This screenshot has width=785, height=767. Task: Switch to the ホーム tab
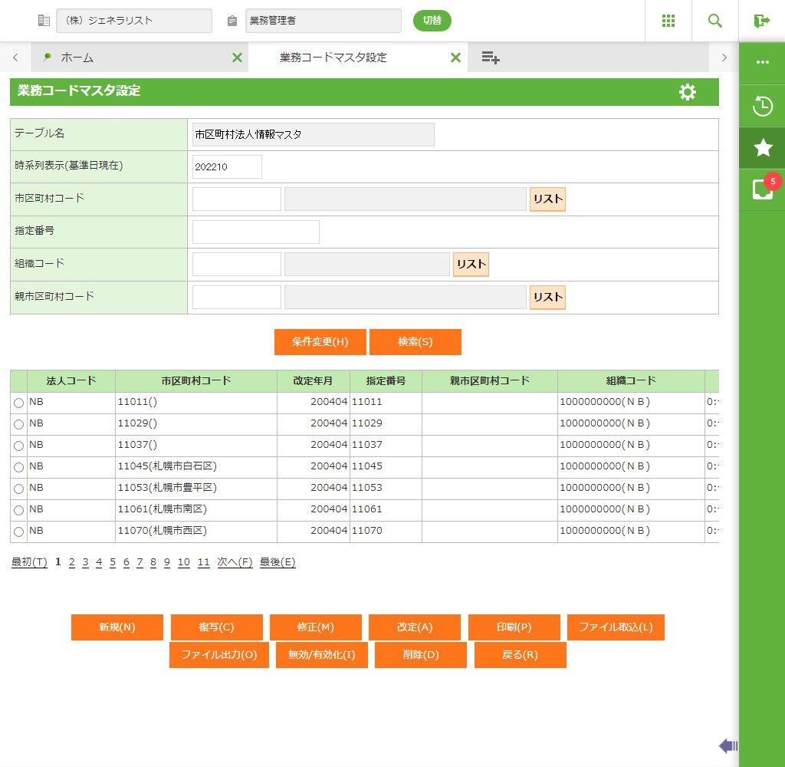click(77, 58)
